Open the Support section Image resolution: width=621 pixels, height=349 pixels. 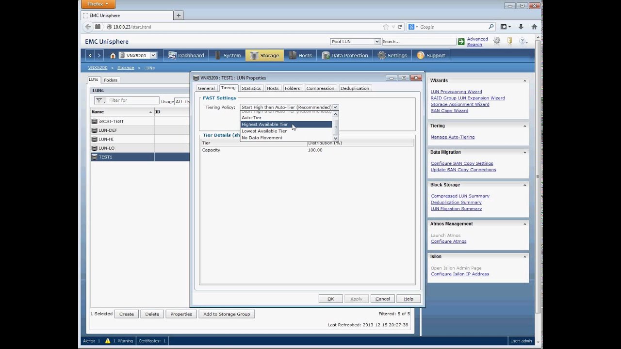pos(431,55)
